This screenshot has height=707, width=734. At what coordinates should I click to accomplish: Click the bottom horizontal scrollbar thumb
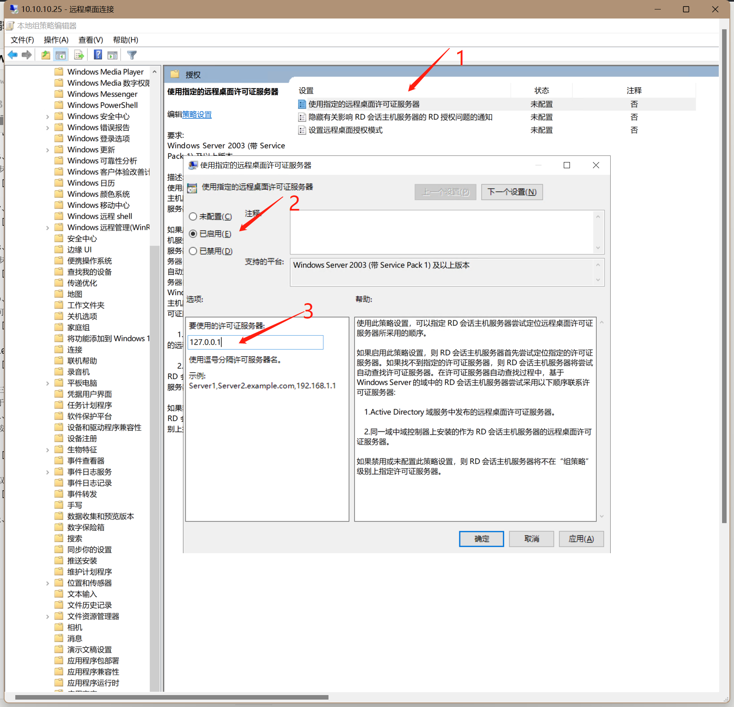(172, 697)
